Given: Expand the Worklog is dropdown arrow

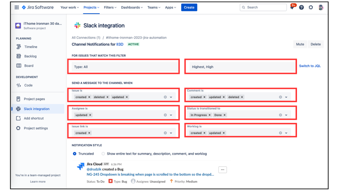Looking at the screenshot, I should (286, 133).
